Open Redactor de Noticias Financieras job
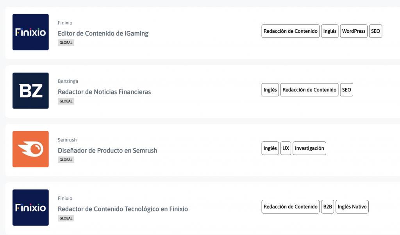400x235 pixels. 104,92
